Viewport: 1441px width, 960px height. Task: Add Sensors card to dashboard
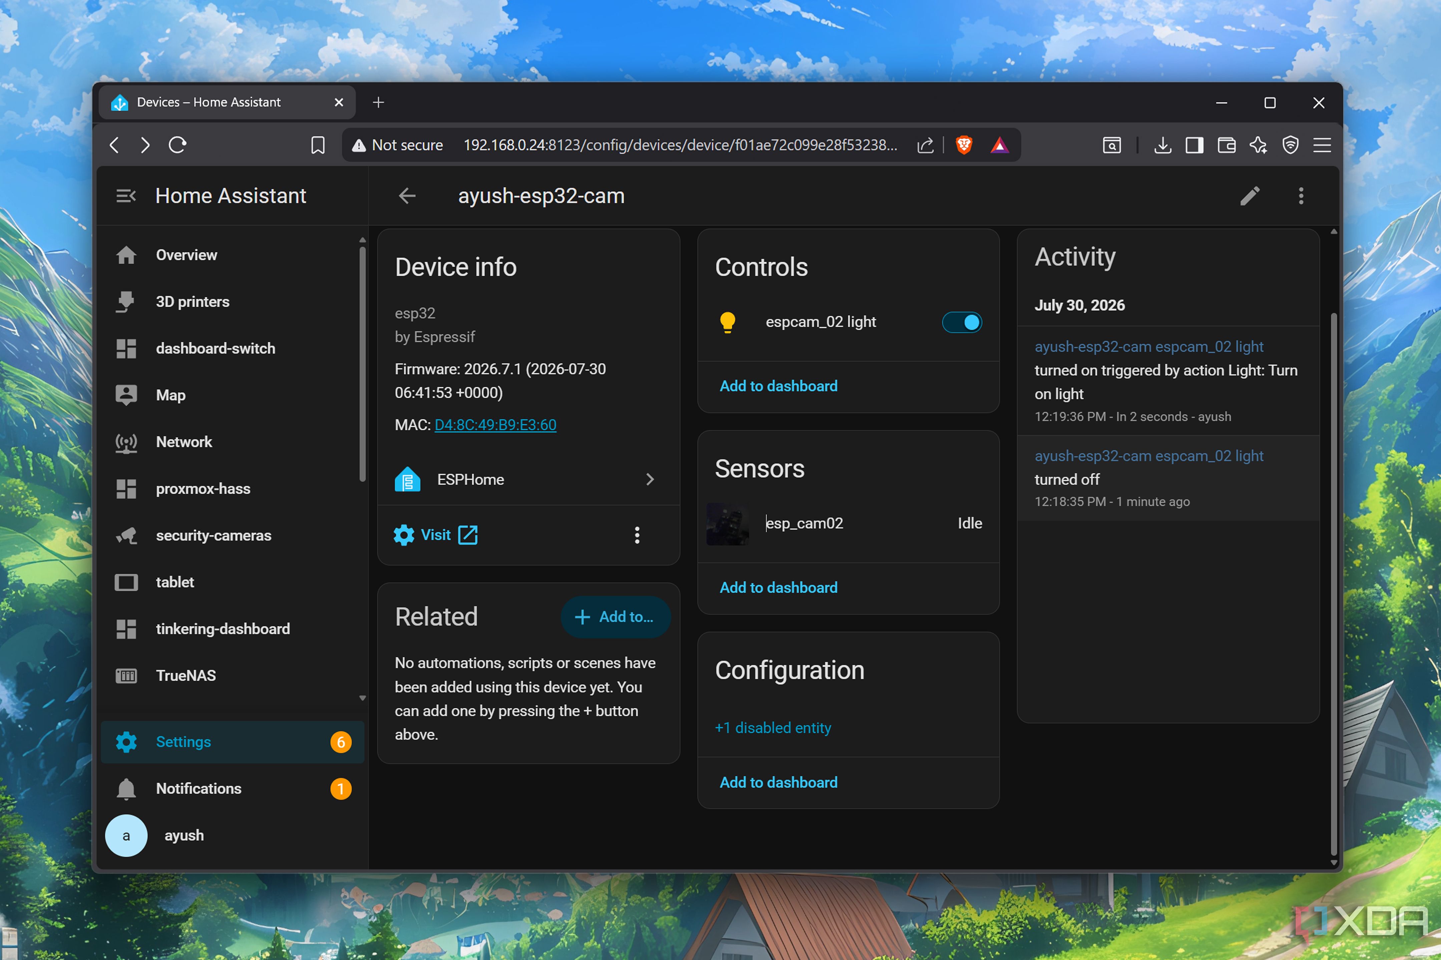[x=778, y=587]
